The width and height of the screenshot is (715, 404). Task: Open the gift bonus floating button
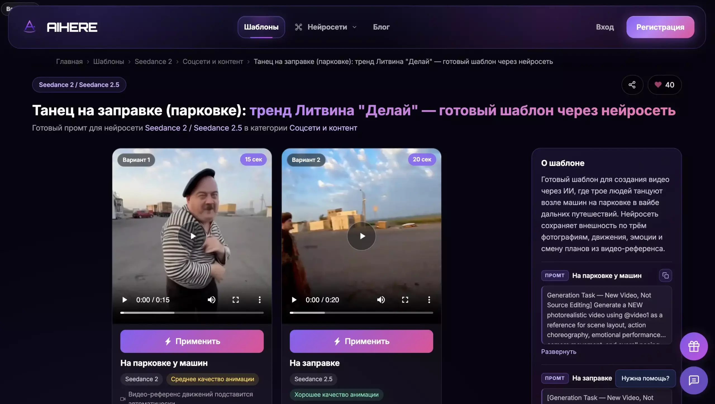pyautogui.click(x=694, y=346)
